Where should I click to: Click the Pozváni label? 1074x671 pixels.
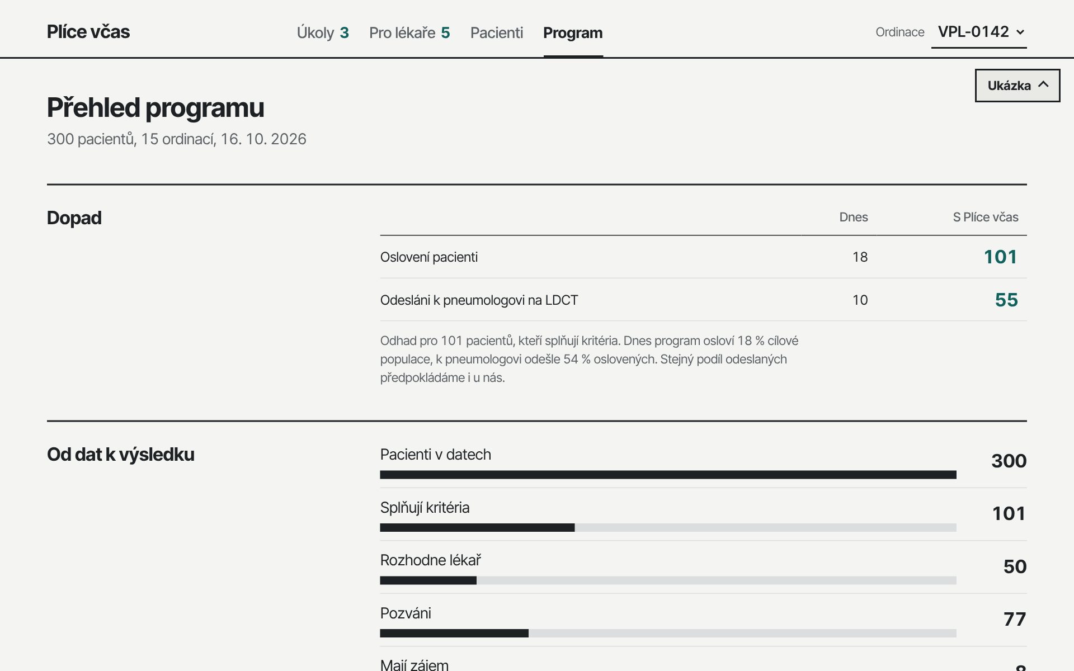tap(406, 613)
